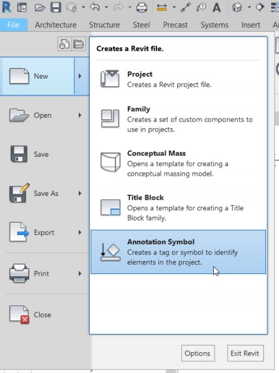
Task: Select the Text tool A icon
Action: [x=216, y=7]
